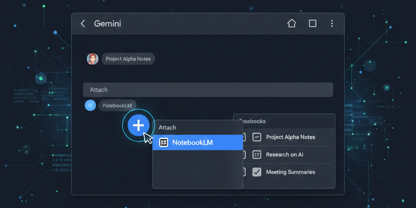
Task: Select the Project Alpha Notes chip beside avatar
Action: coord(128,59)
